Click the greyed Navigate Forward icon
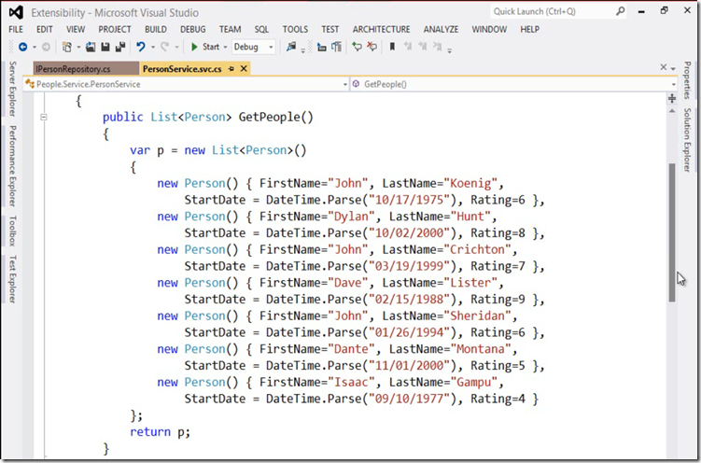 point(46,47)
